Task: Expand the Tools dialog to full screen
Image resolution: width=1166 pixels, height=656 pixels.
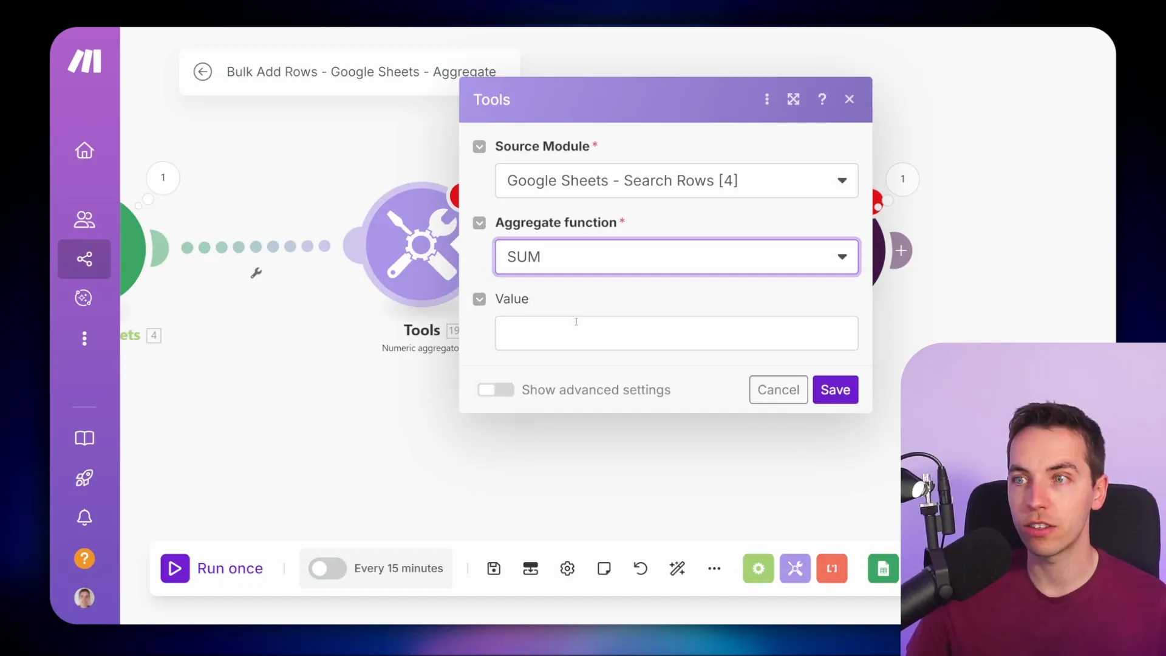Action: (794, 99)
